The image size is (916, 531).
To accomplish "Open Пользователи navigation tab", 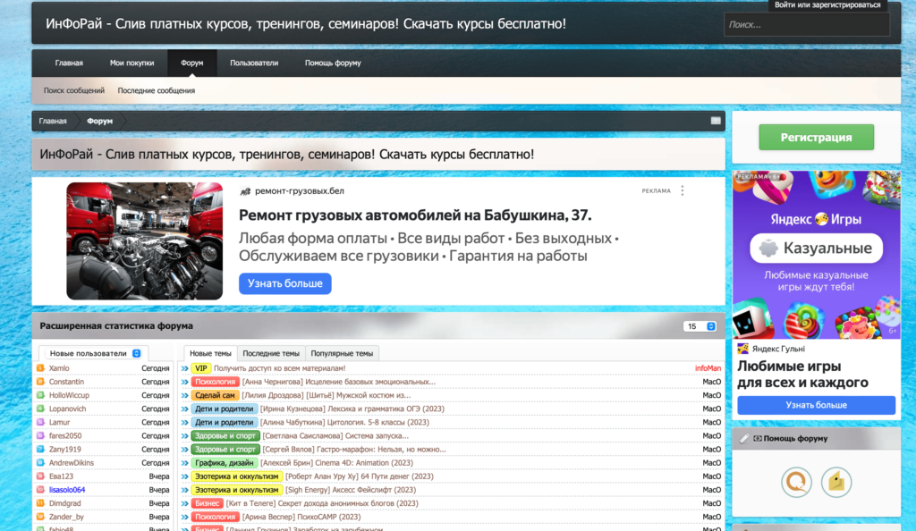I will tap(254, 63).
